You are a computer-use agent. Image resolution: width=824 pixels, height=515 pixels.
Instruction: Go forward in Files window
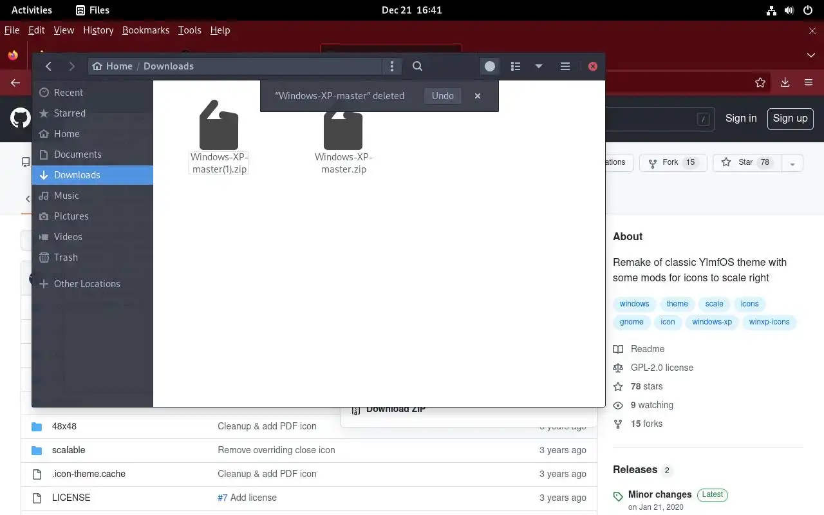tap(71, 66)
